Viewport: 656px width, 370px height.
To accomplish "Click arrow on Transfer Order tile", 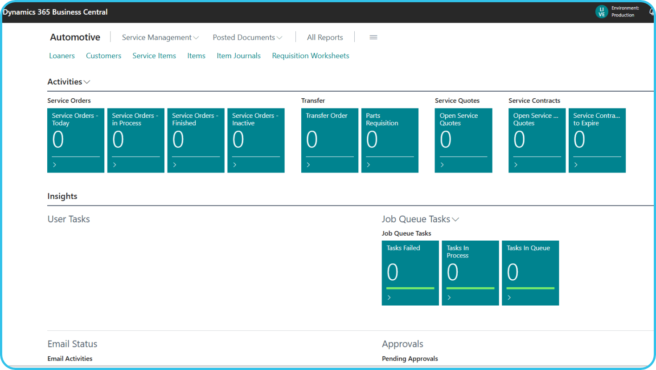I will click(308, 165).
